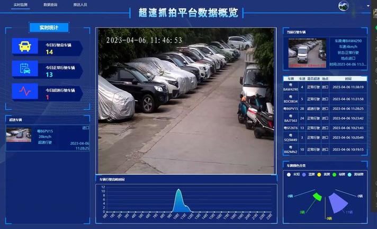Select the B82MN2 plate cell
This screenshot has height=229, width=377.
(x=291, y=149)
